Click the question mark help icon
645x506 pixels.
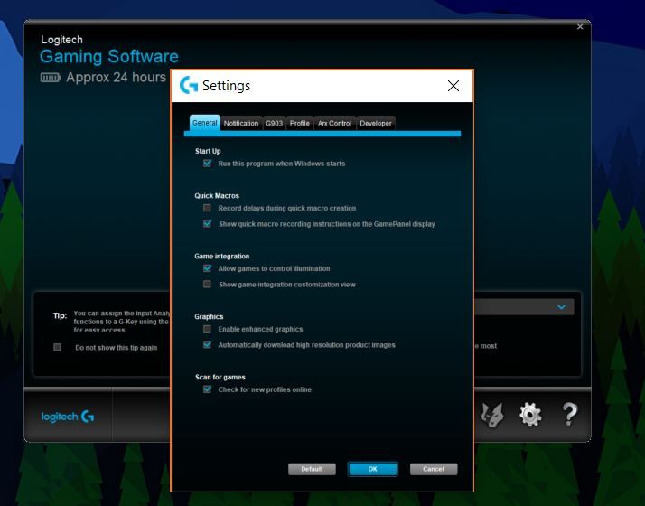pos(570,414)
